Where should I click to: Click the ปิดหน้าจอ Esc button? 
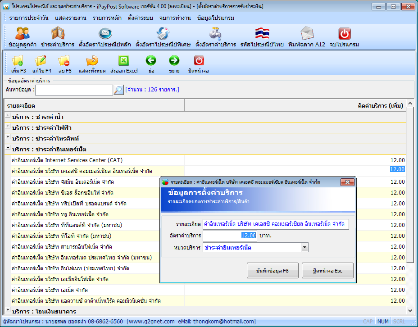327,271
